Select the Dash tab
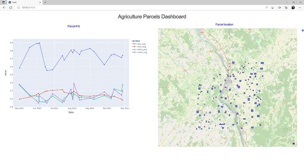The width and height of the screenshot is (304, 160). pyautogui.click(x=24, y=2)
